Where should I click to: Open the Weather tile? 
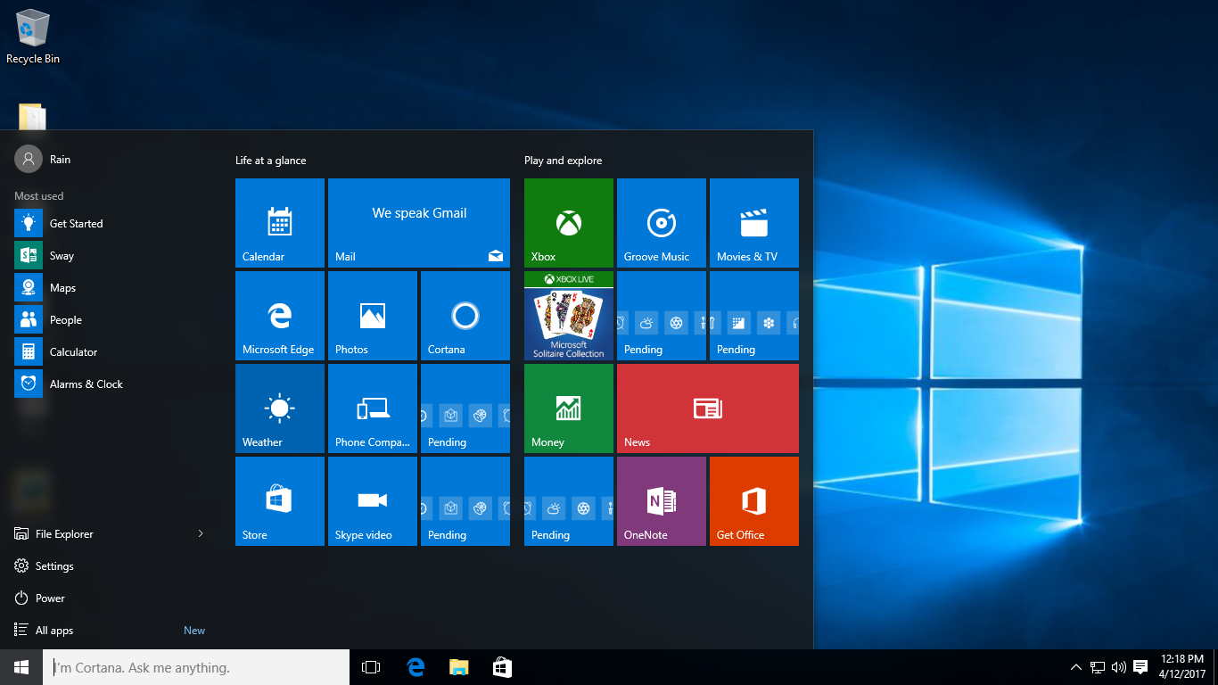pyautogui.click(x=280, y=409)
